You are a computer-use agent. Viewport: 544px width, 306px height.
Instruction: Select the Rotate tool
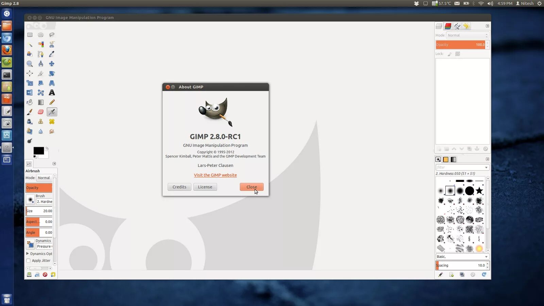pyautogui.click(x=52, y=73)
